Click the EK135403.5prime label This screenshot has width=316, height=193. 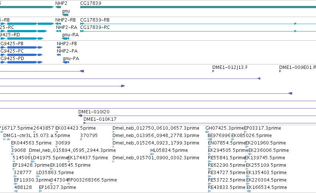point(266,173)
